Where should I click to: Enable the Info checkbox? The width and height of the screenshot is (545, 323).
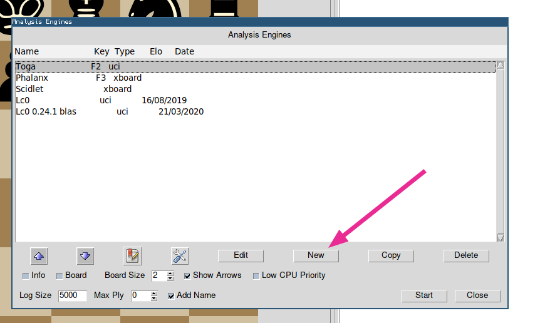[x=26, y=275]
